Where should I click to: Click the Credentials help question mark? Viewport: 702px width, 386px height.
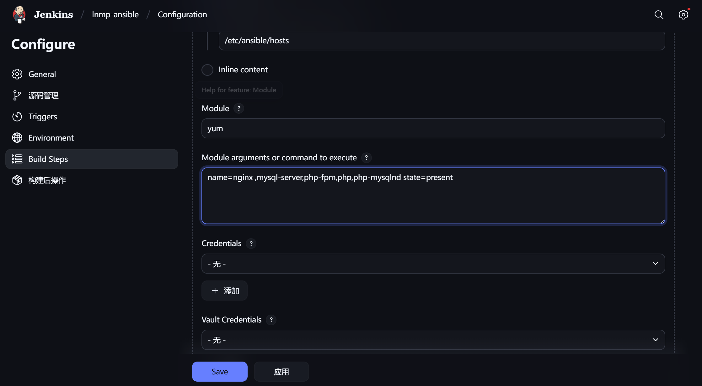coord(251,244)
